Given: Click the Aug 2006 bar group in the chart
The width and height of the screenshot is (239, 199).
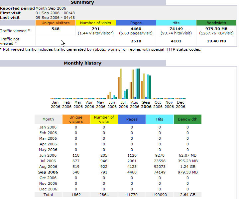Looking at the screenshot, I should (135, 84).
